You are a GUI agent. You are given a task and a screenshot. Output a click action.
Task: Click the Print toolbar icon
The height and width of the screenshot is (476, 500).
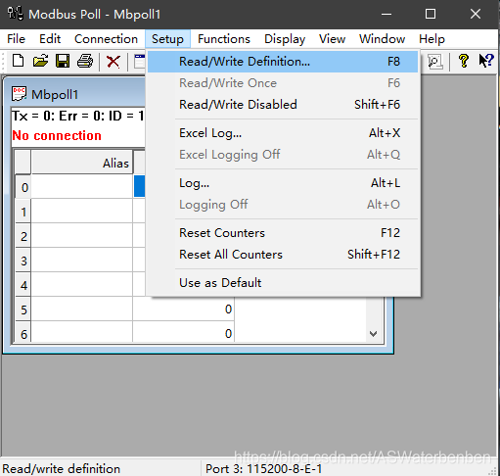point(85,61)
